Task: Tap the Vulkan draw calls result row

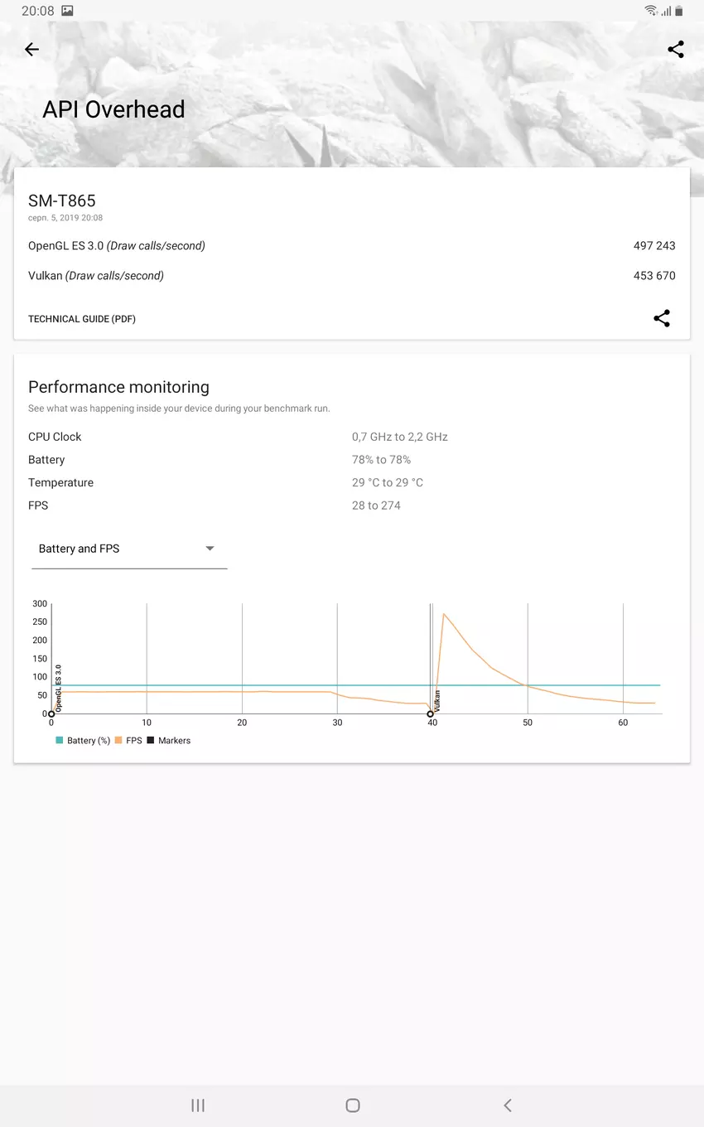Action: 351,276
